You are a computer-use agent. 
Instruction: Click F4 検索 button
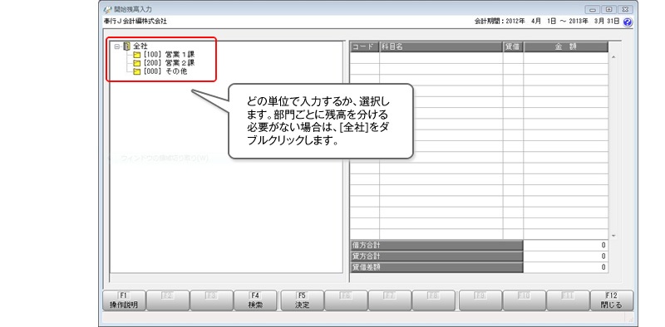[256, 300]
